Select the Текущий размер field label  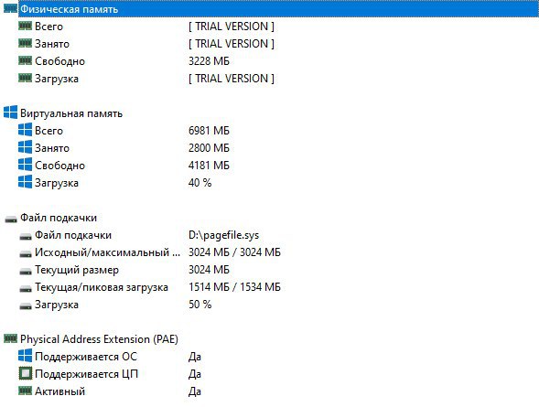pos(77,270)
